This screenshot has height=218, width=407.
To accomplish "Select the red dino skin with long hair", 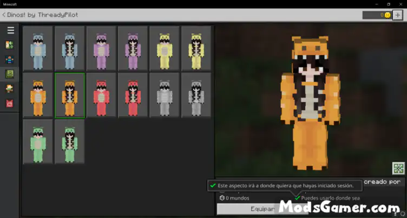I will point(133,96).
